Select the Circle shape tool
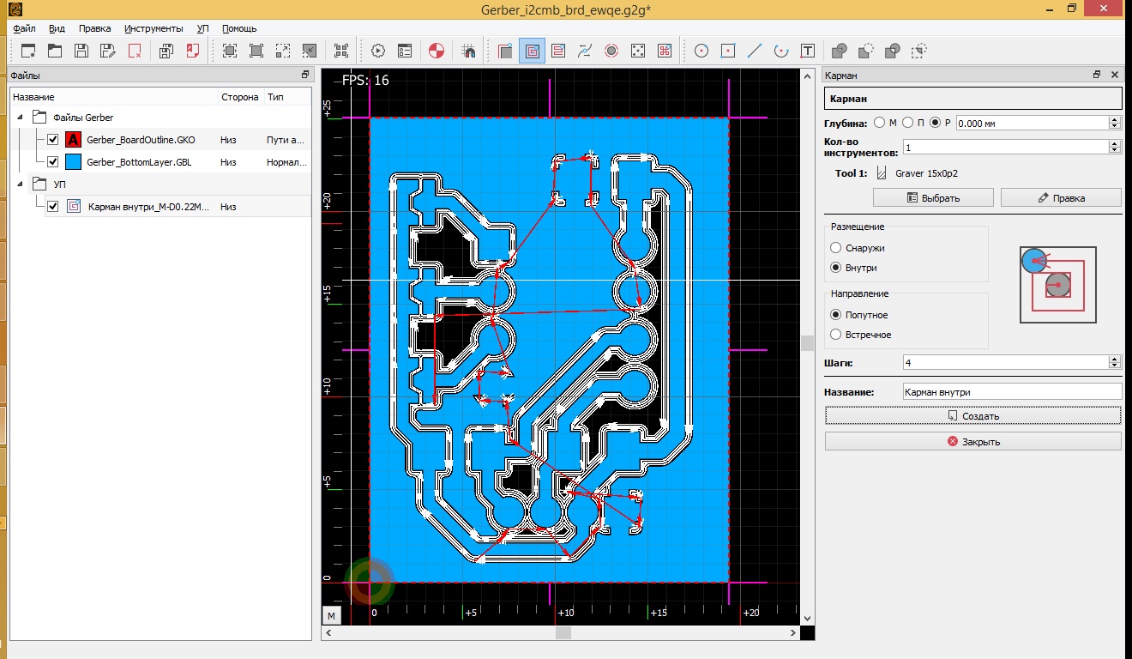Image resolution: width=1132 pixels, height=659 pixels. click(701, 51)
